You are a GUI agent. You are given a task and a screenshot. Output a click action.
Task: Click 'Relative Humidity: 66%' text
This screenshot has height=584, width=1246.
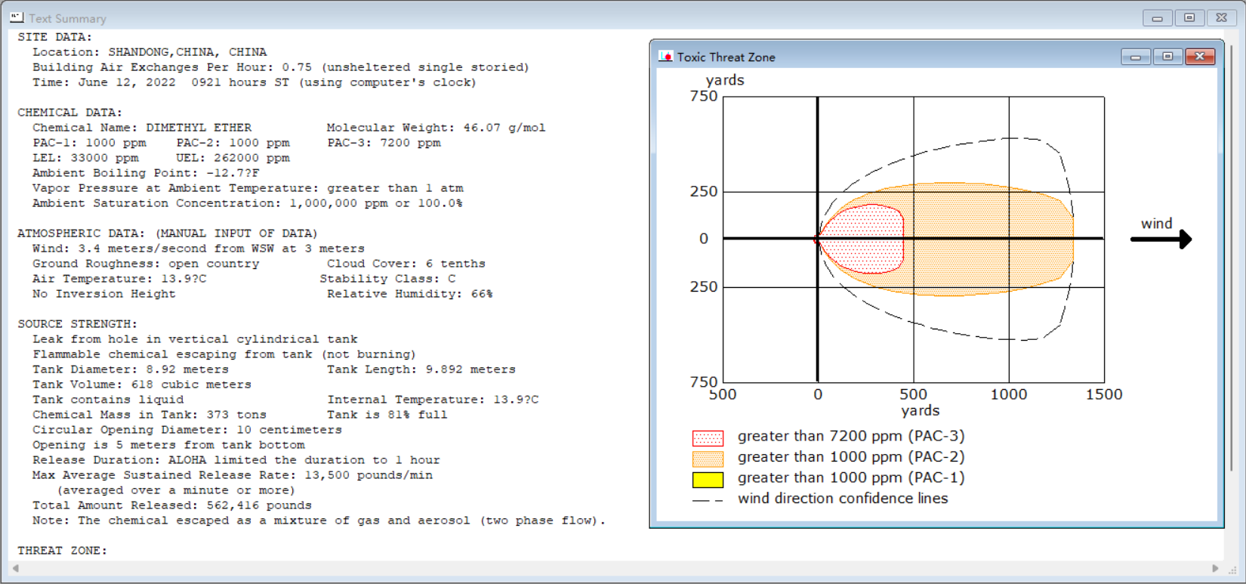tap(410, 294)
